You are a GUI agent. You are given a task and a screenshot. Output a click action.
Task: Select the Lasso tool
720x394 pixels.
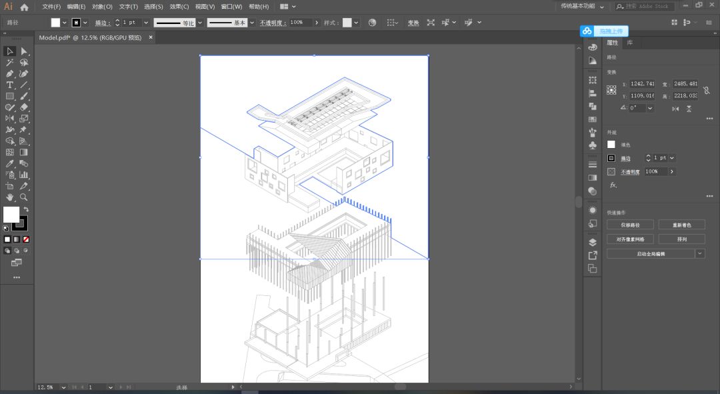pyautogui.click(x=24, y=63)
